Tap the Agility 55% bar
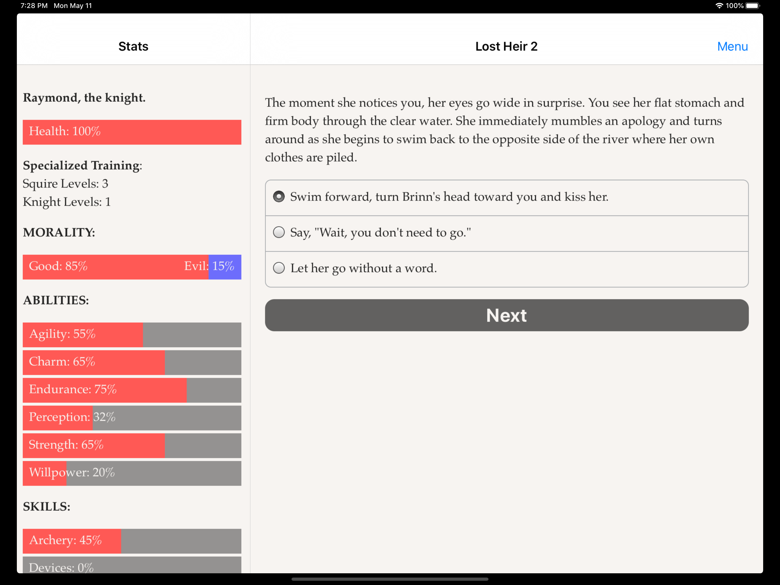 (x=132, y=334)
